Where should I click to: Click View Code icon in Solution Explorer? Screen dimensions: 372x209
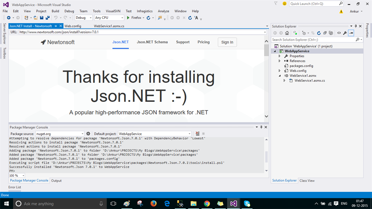pos(339,33)
